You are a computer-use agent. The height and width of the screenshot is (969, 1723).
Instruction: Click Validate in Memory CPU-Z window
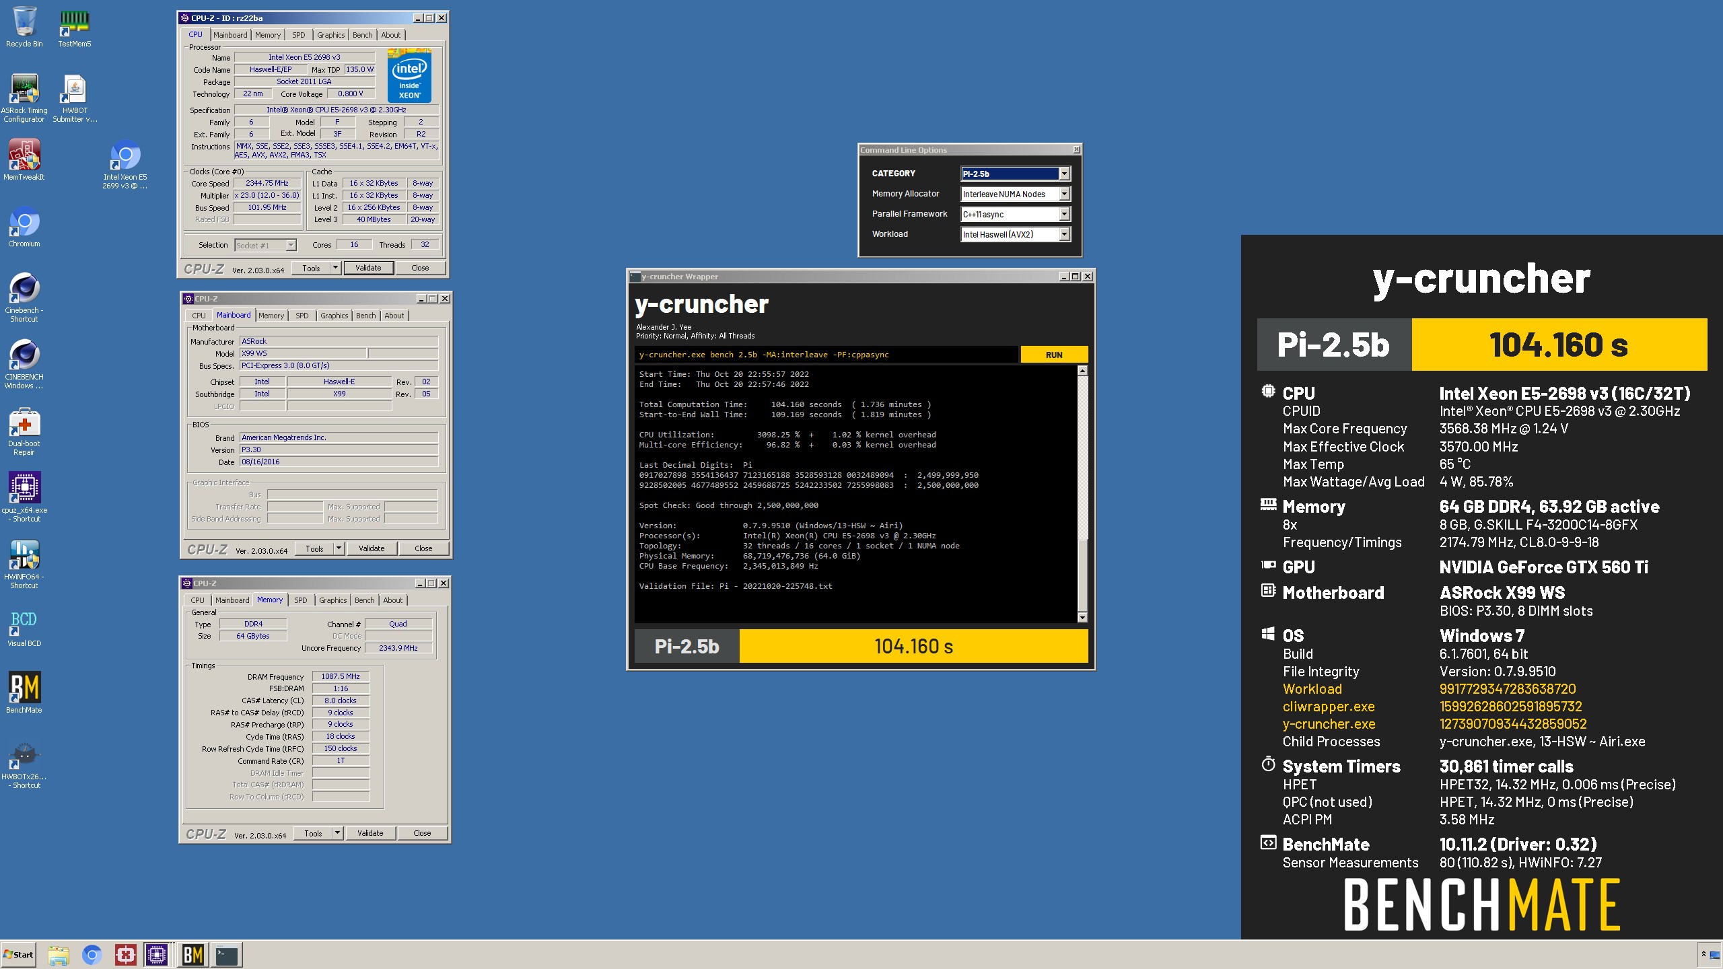pos(370,833)
